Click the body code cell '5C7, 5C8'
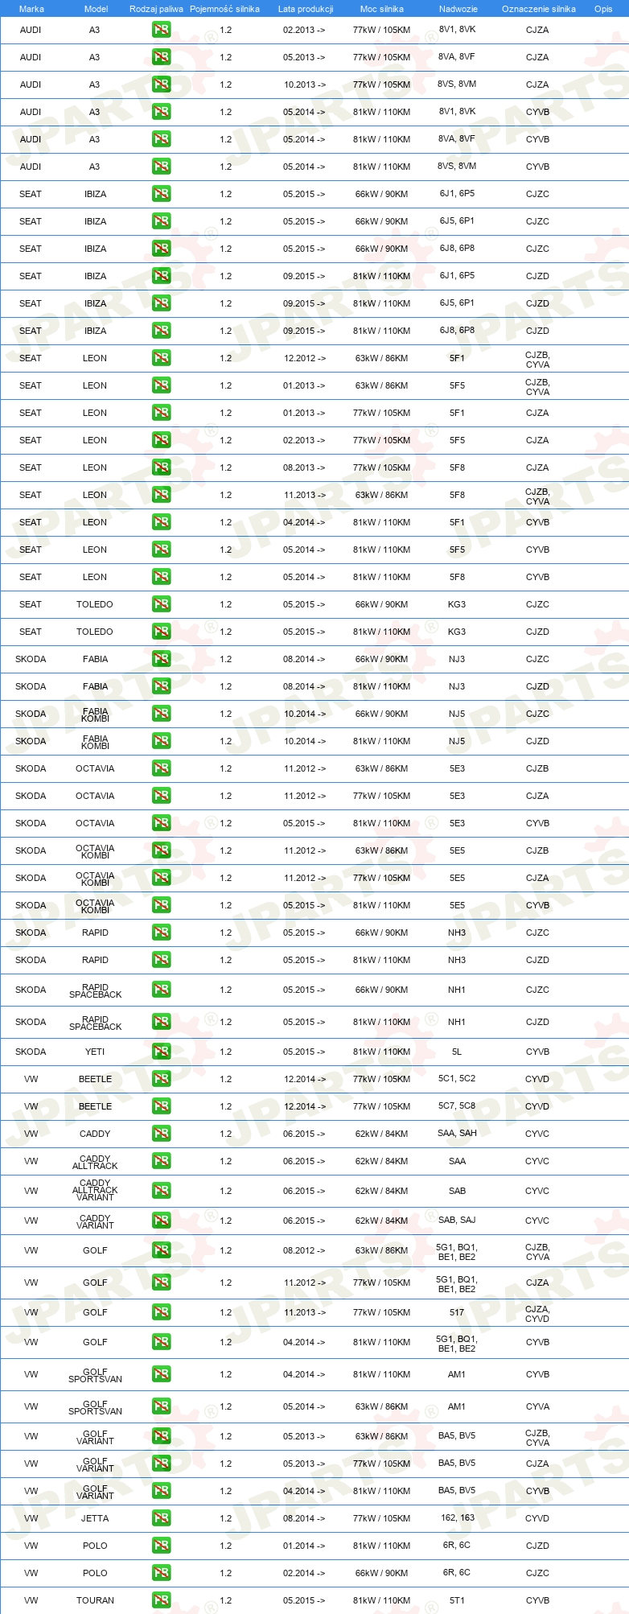 [x=457, y=1106]
